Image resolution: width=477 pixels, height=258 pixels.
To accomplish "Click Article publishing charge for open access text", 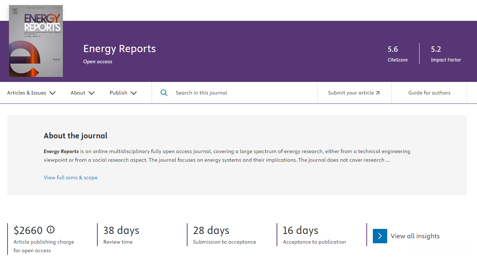I will (x=44, y=246).
